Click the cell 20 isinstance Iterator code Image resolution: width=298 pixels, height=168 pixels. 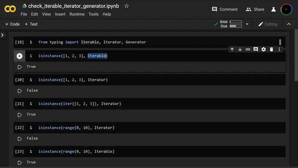(73, 80)
